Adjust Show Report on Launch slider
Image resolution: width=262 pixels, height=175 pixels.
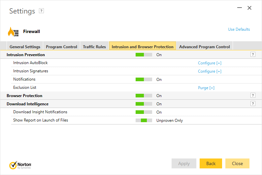point(144,120)
